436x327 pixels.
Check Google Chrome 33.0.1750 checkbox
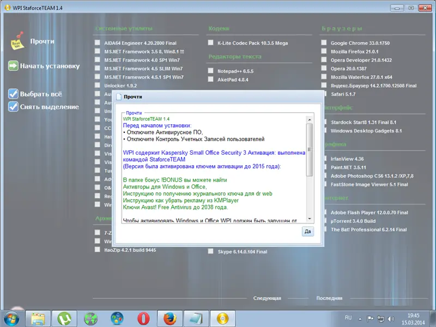coord(324,43)
